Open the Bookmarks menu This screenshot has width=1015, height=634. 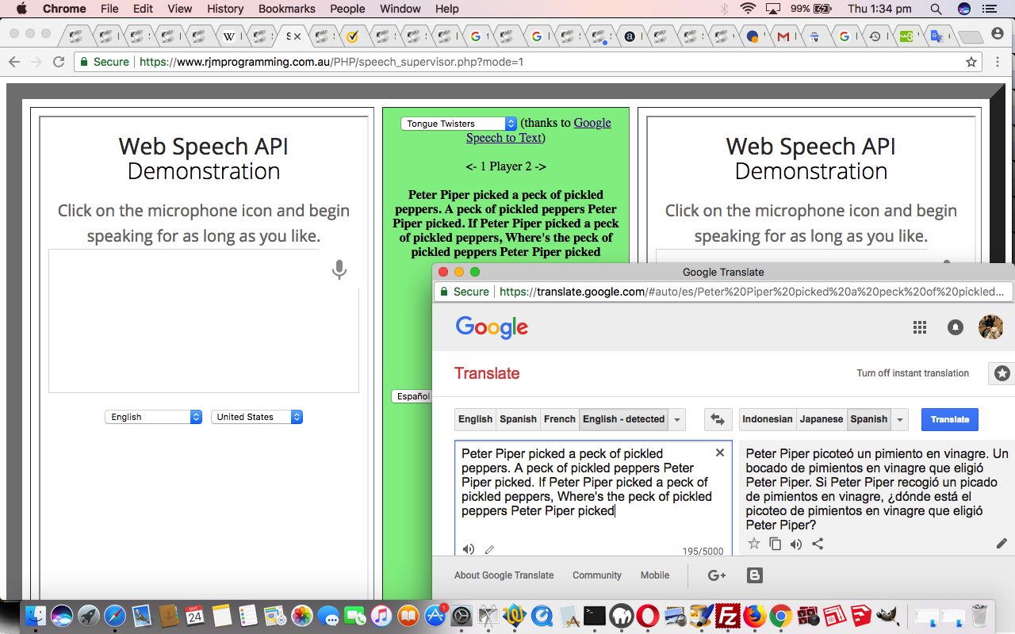tap(286, 9)
